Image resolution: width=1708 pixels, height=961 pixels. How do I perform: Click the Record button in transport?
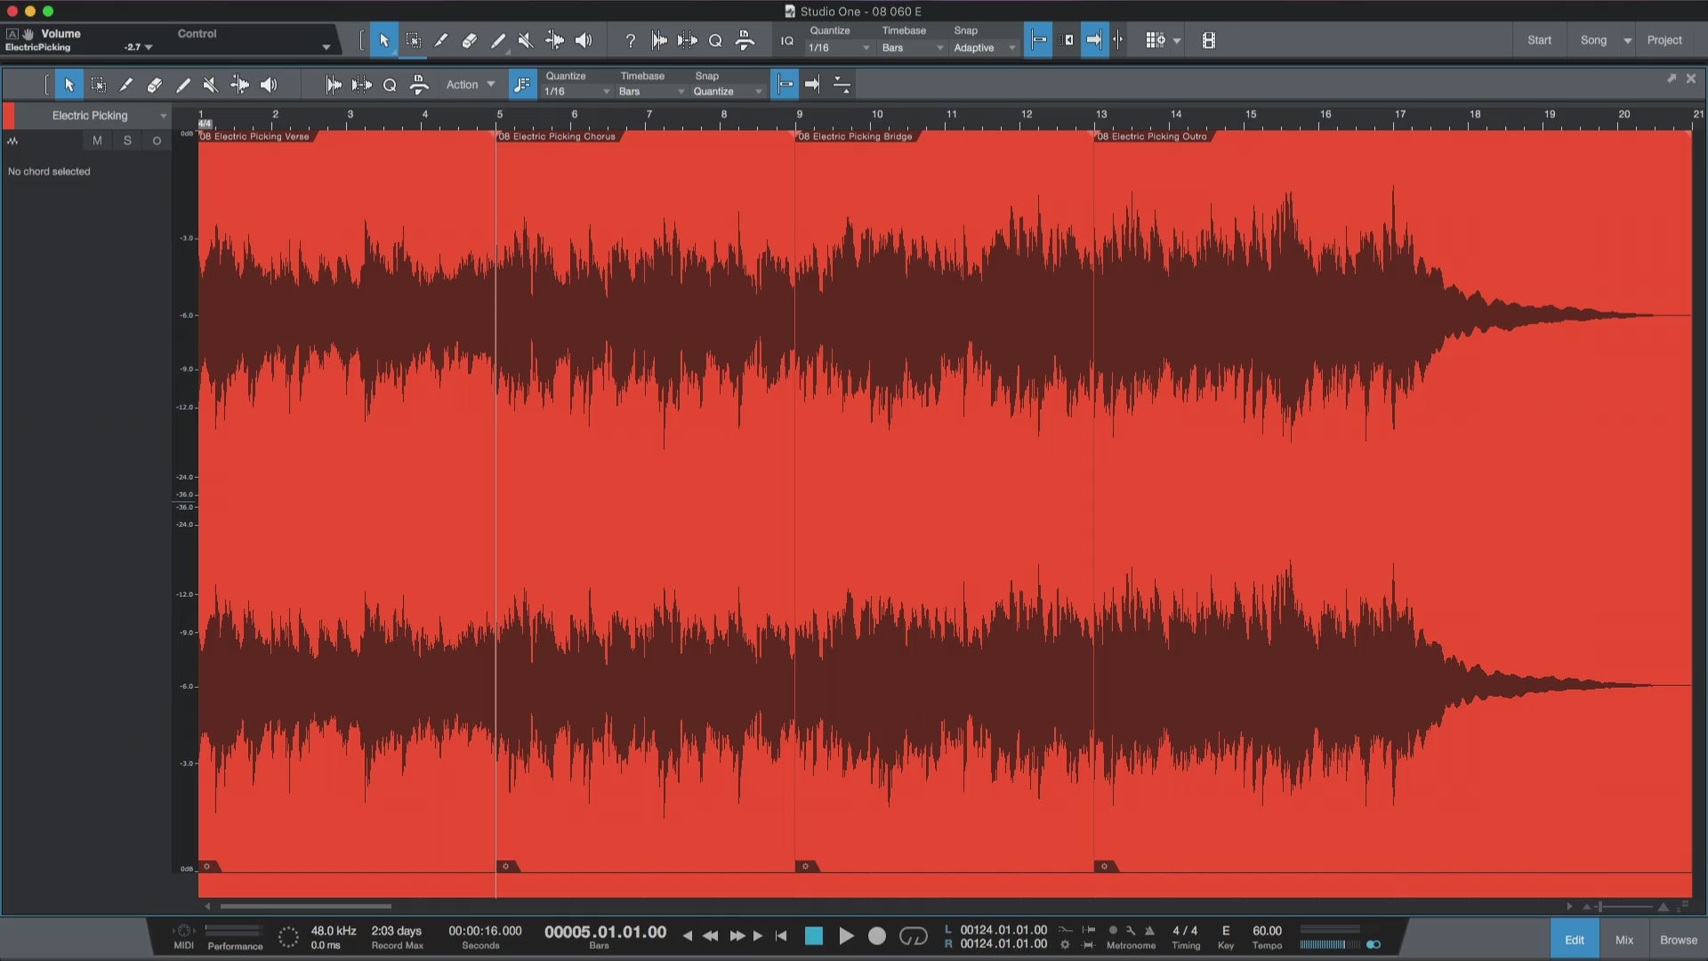pos(877,936)
